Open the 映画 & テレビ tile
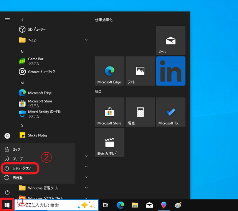This screenshot has width=238, height=211. [109, 143]
